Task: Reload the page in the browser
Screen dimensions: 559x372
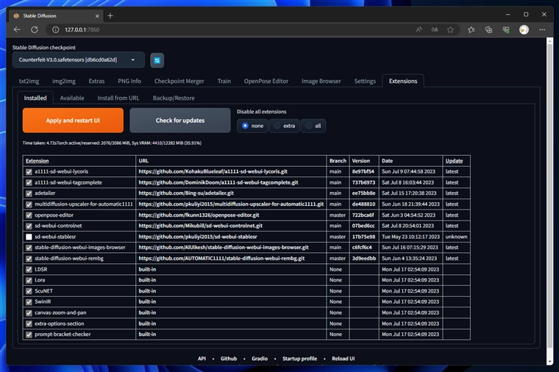Action: [x=35, y=29]
